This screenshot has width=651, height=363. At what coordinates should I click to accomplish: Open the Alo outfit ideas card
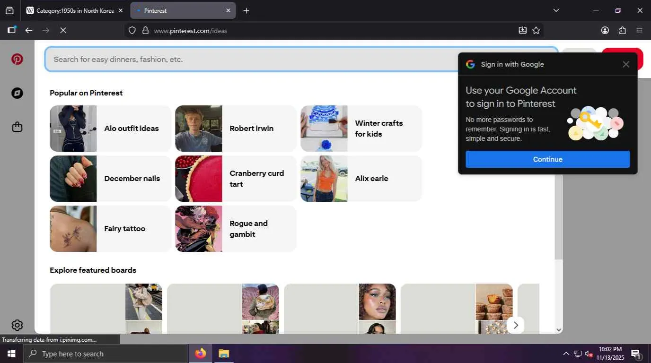point(111,129)
